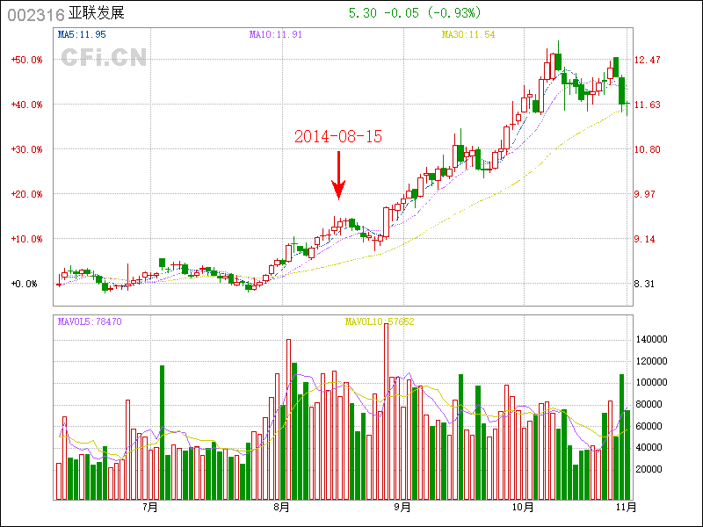Click the +0.0% baseline axis label

25,284
